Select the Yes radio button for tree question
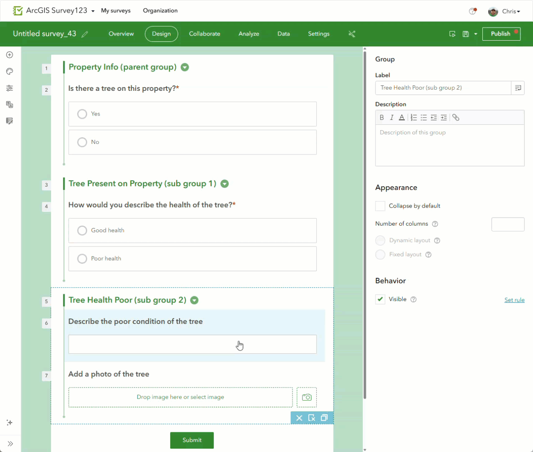The height and width of the screenshot is (452, 533). tap(82, 114)
